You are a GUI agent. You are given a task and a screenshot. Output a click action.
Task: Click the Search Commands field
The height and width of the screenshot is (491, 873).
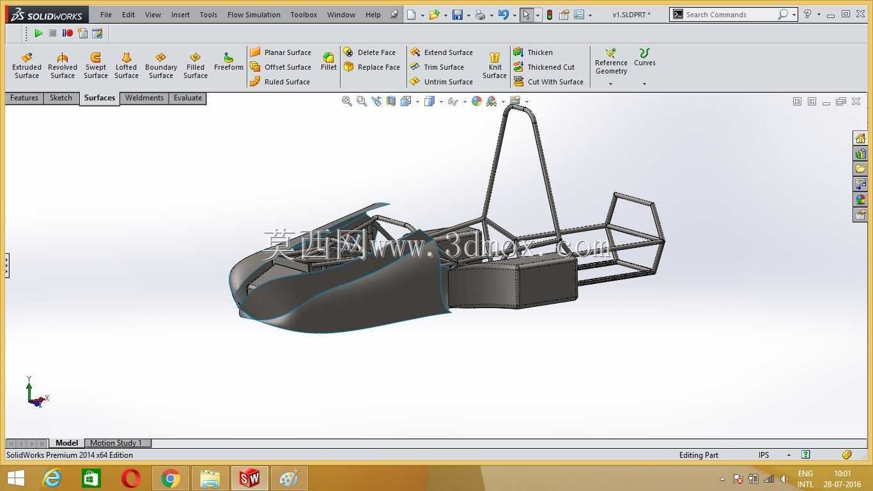click(732, 14)
